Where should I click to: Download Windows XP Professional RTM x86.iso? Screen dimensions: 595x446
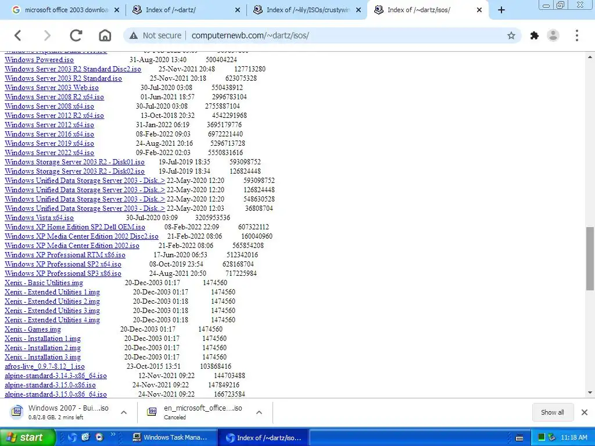click(65, 255)
